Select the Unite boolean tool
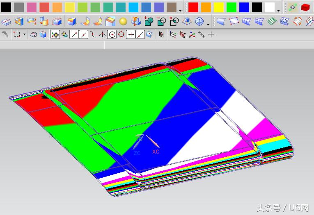This screenshot has width=314, height=215. coord(148,21)
